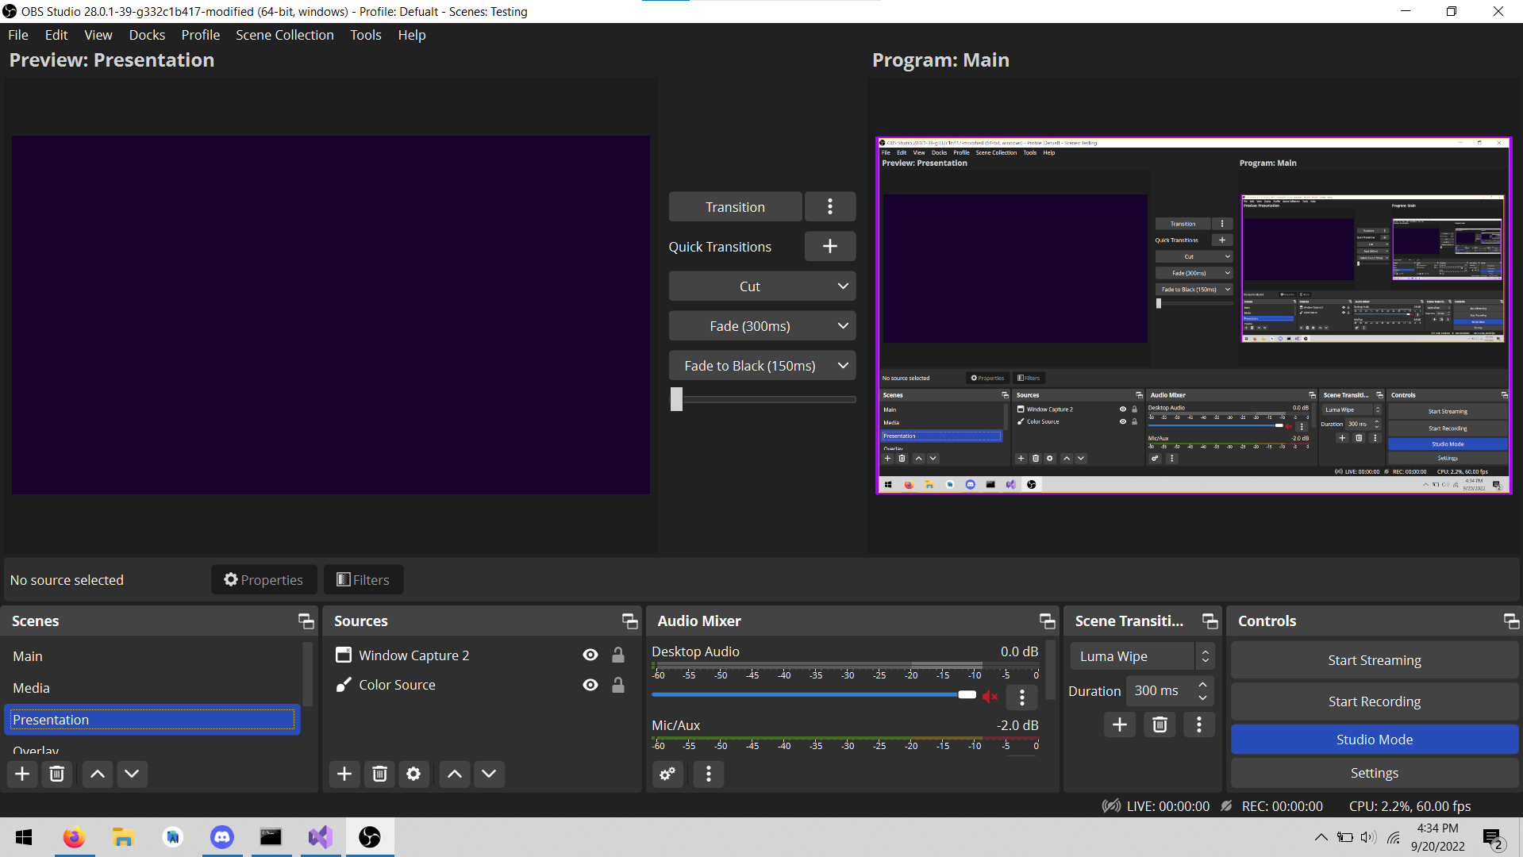1523x857 pixels.
Task: Show hidden system tray icons chevron
Action: pyautogui.click(x=1321, y=837)
